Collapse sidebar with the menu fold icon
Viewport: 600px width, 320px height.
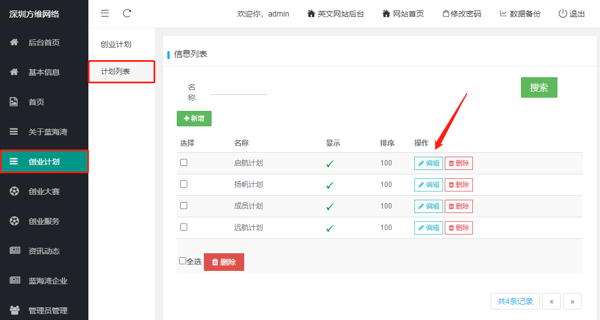[x=105, y=13]
